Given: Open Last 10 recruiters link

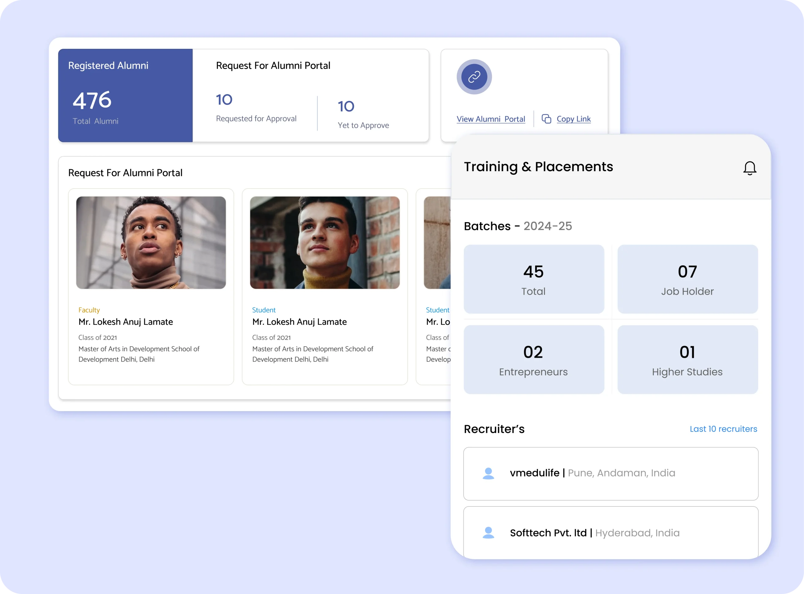Looking at the screenshot, I should (x=723, y=429).
